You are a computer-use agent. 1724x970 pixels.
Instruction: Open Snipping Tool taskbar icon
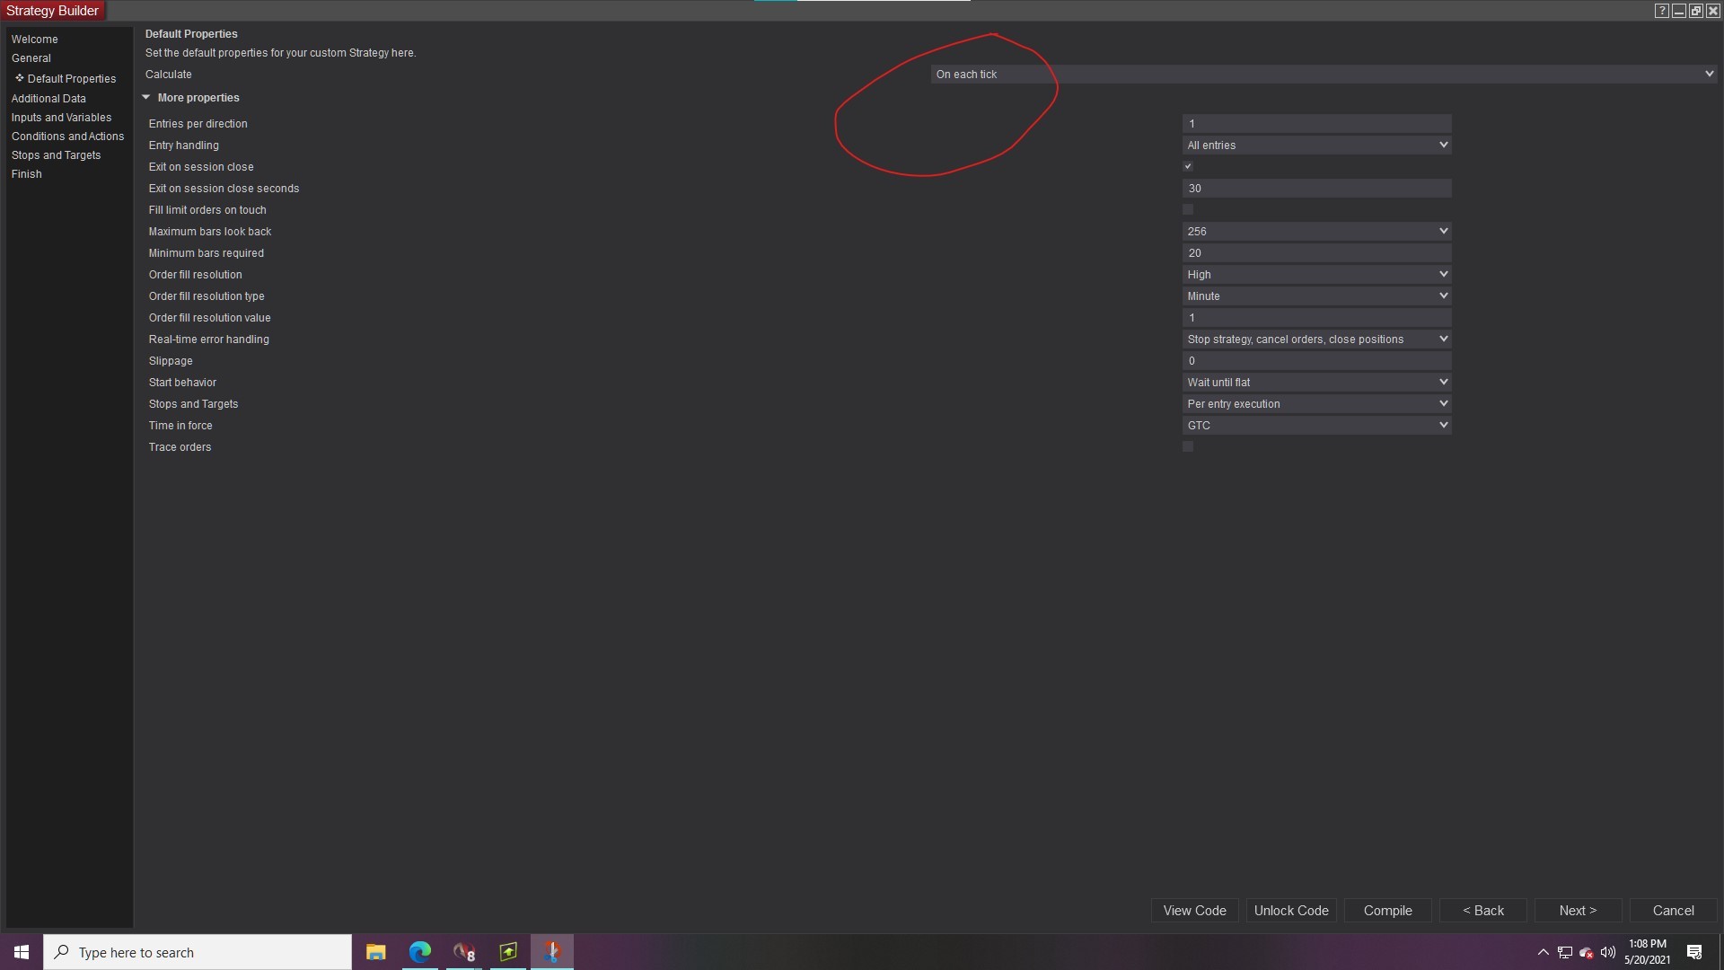pos(551,952)
